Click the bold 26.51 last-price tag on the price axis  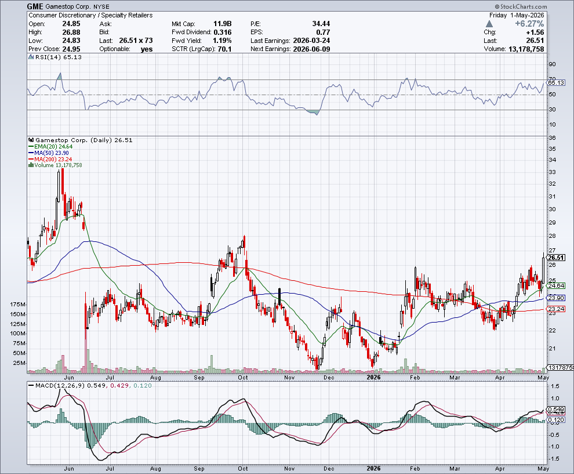pos(556,258)
